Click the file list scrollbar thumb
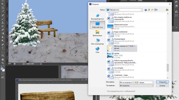 (168, 68)
